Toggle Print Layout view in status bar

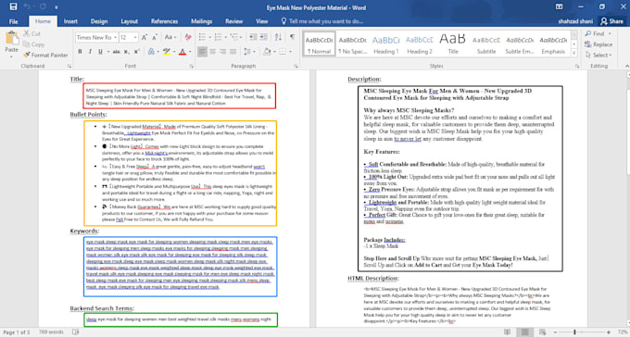pyautogui.click(x=524, y=331)
